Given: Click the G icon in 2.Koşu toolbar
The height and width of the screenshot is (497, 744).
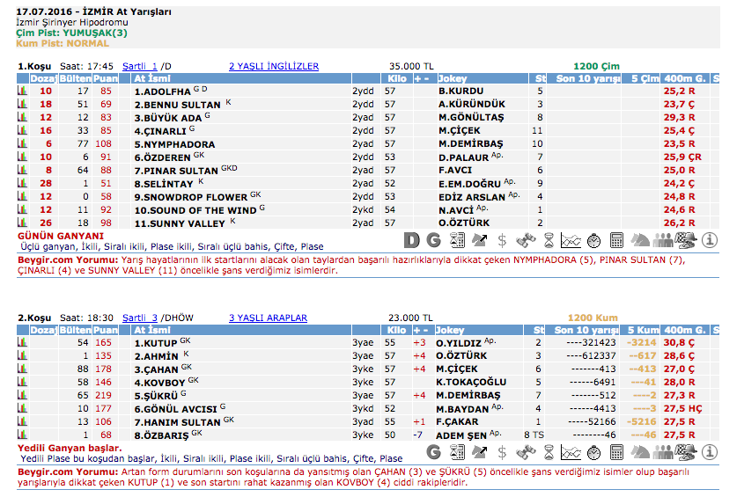Looking at the screenshot, I should (433, 452).
